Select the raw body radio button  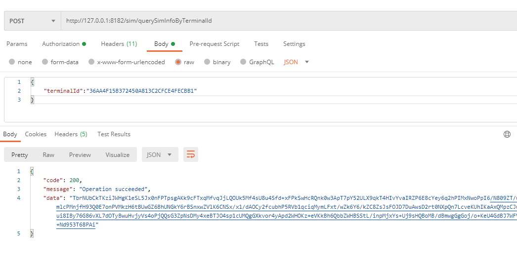pos(177,62)
